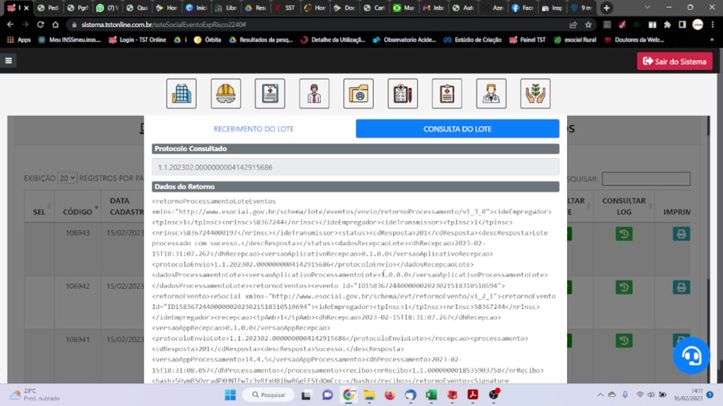Print the first listed record
Image resolution: width=723 pixels, height=406 pixels.
click(681, 234)
